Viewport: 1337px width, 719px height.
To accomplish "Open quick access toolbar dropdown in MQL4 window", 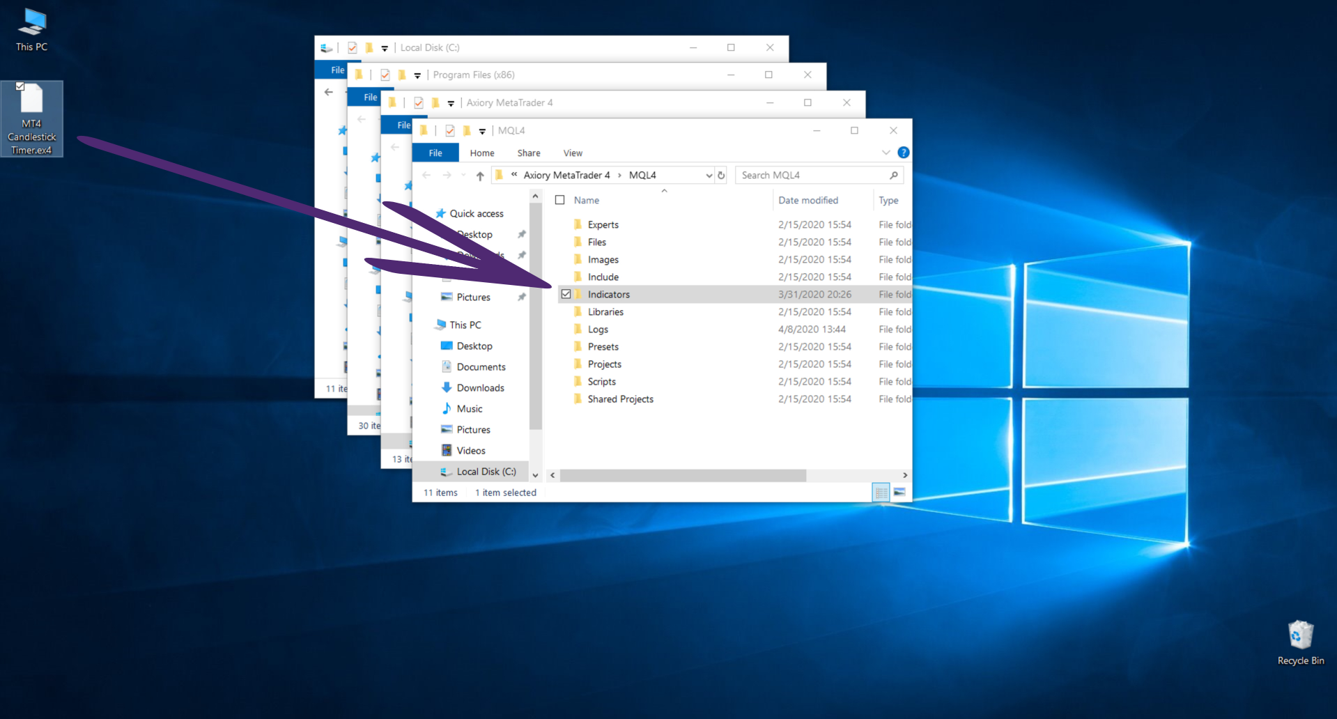I will (x=482, y=131).
